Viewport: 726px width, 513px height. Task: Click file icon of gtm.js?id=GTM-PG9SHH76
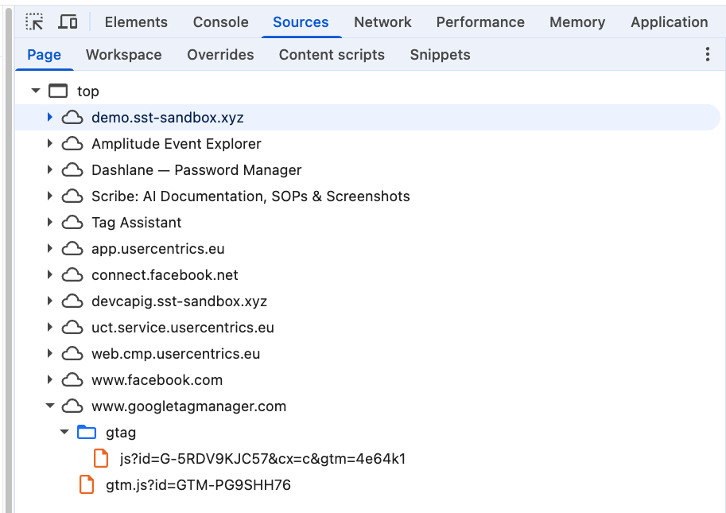(87, 484)
